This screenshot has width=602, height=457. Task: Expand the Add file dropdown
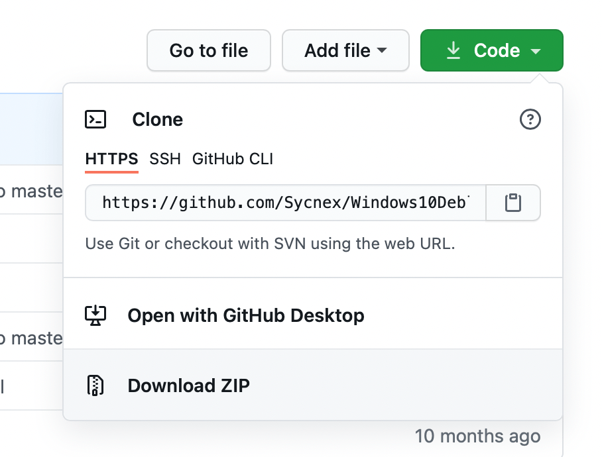point(345,50)
